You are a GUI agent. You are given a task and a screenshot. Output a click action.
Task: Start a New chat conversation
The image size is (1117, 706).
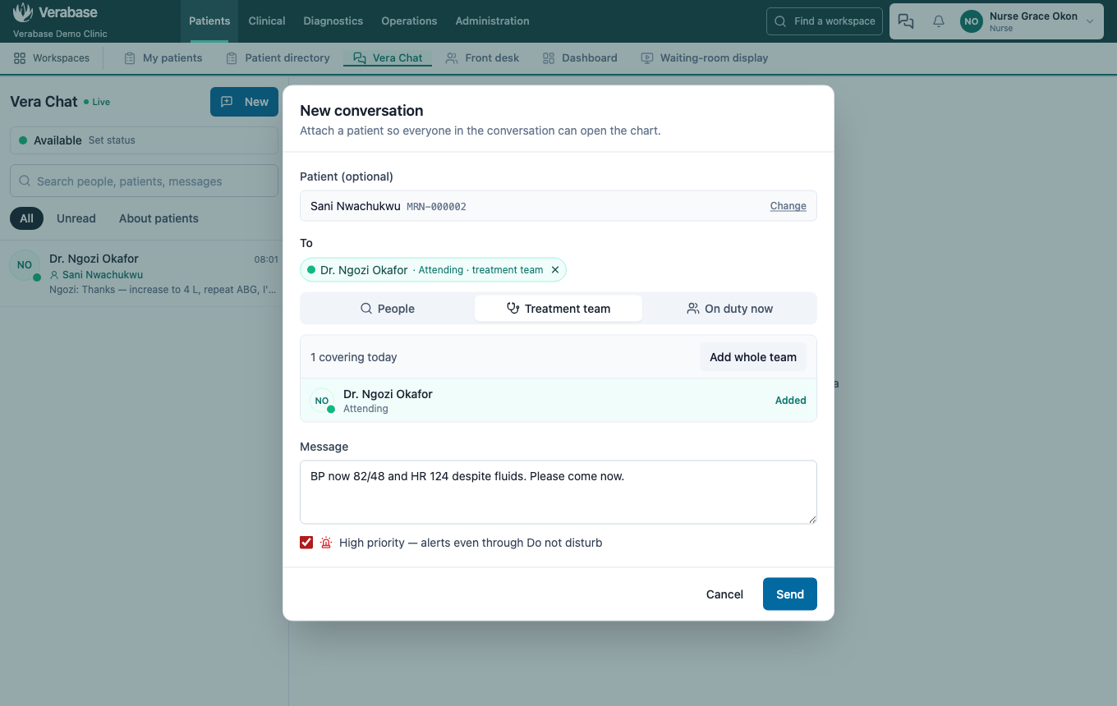[244, 102]
